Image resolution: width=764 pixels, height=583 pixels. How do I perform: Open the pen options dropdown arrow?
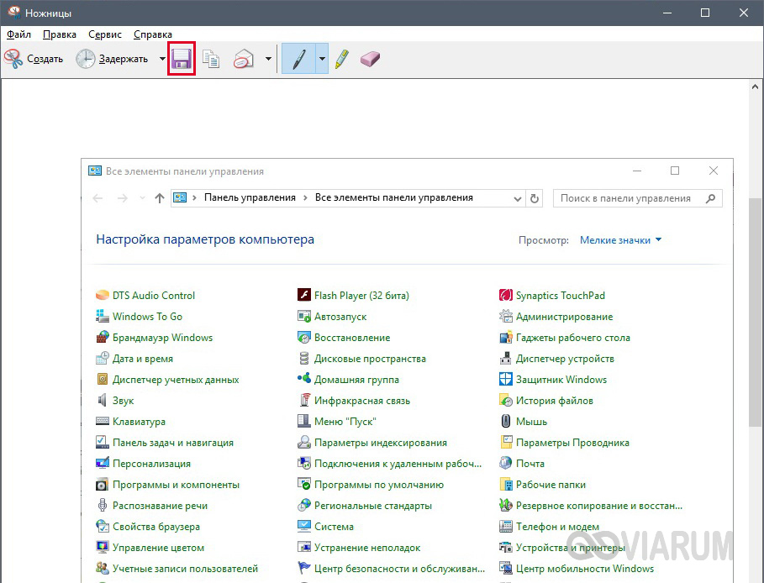[322, 59]
